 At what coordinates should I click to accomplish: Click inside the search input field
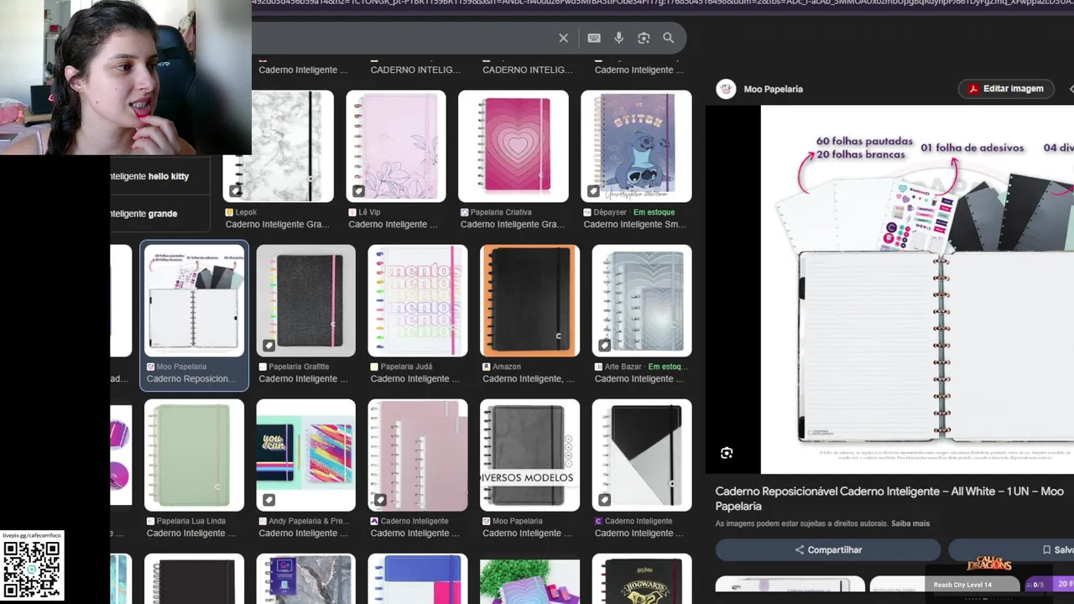(403, 38)
